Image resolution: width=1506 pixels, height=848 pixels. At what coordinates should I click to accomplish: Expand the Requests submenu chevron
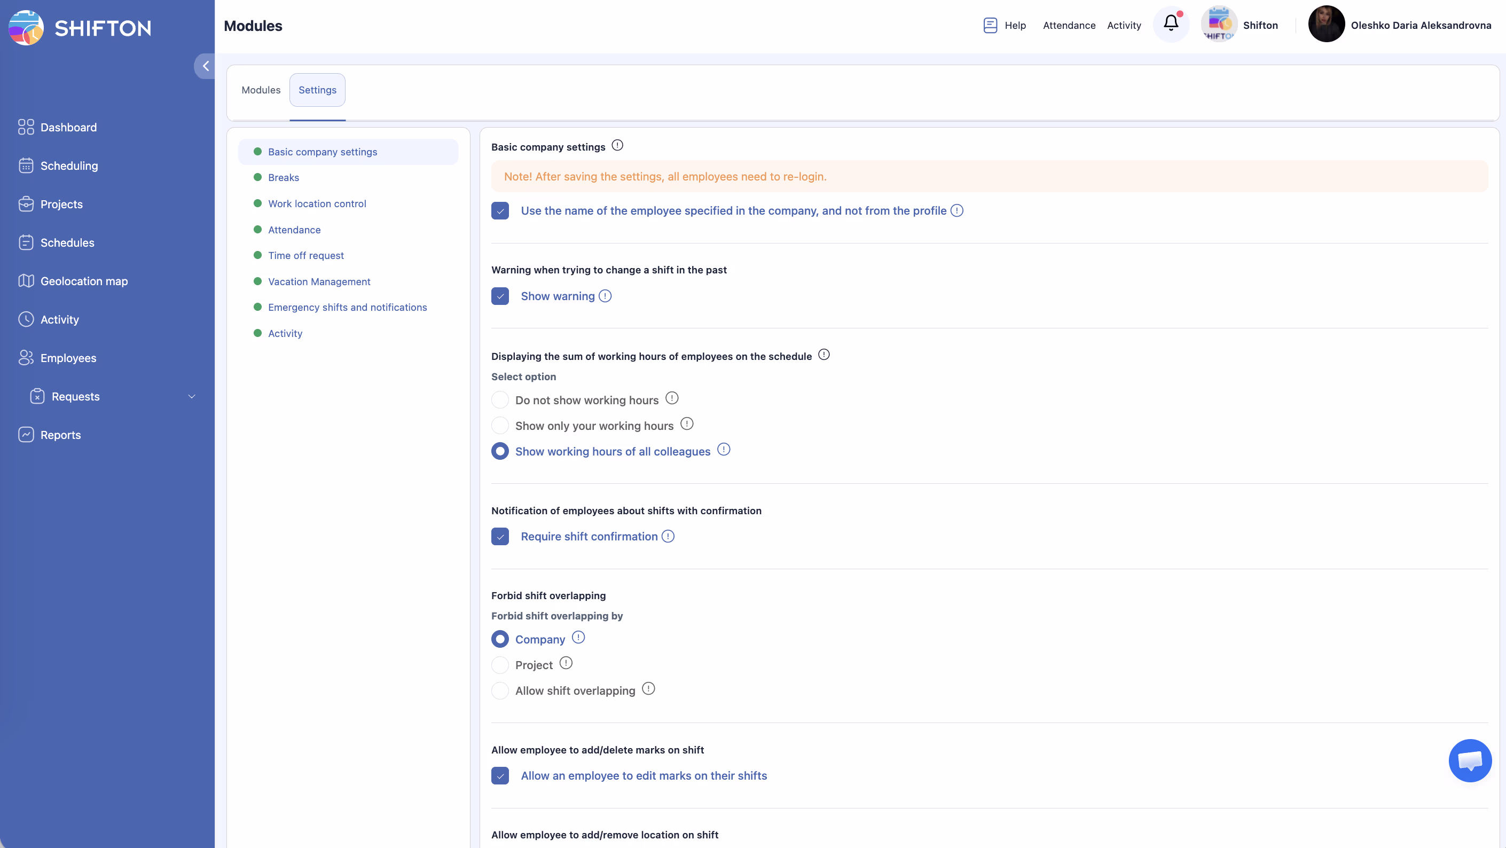pyautogui.click(x=191, y=397)
